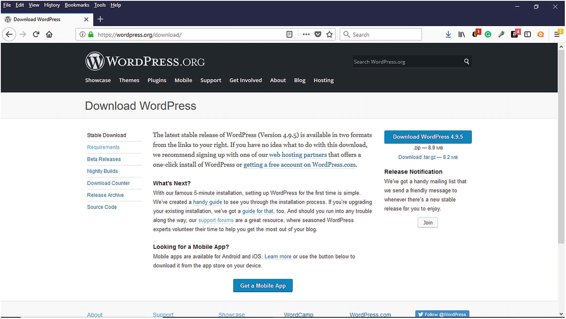
Task: Open the handy guide installation link
Action: [207, 202]
